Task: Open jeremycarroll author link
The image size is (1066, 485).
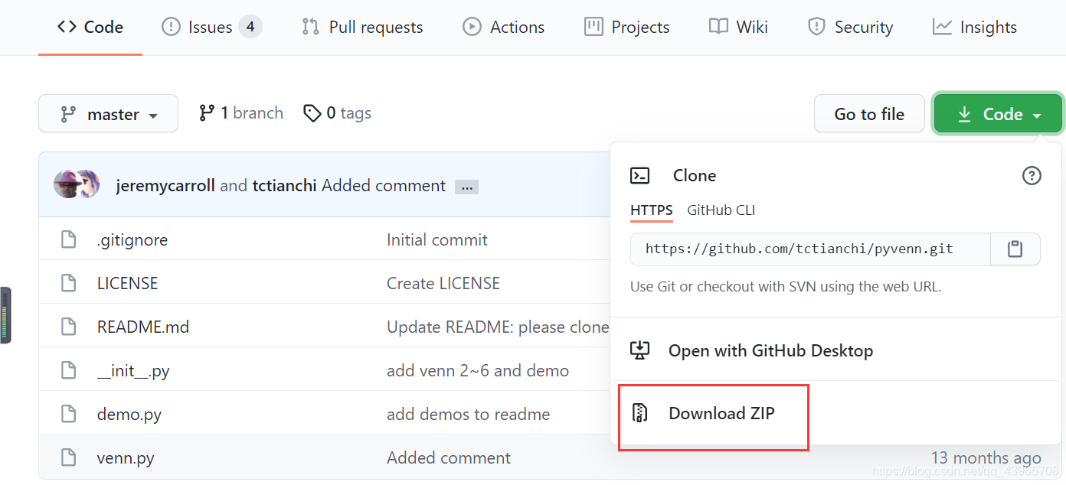Action: coord(165,186)
